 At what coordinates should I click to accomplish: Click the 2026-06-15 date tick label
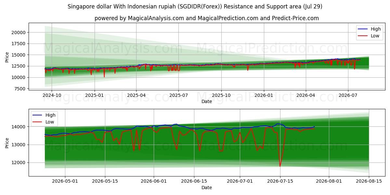click(x=194, y=181)
